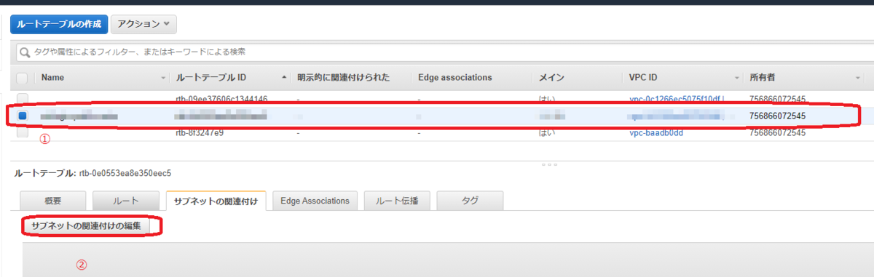Sort by the メイン column header
Image resolution: width=874 pixels, height=277 pixels.
(x=551, y=78)
